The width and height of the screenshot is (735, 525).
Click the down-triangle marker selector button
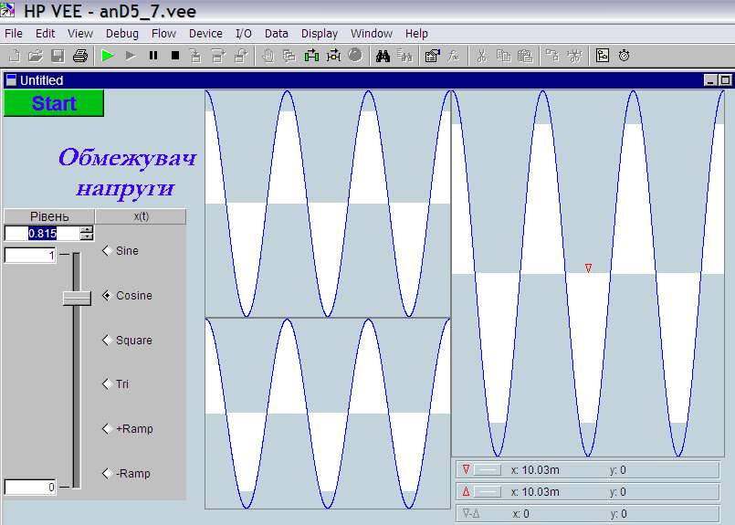488,469
